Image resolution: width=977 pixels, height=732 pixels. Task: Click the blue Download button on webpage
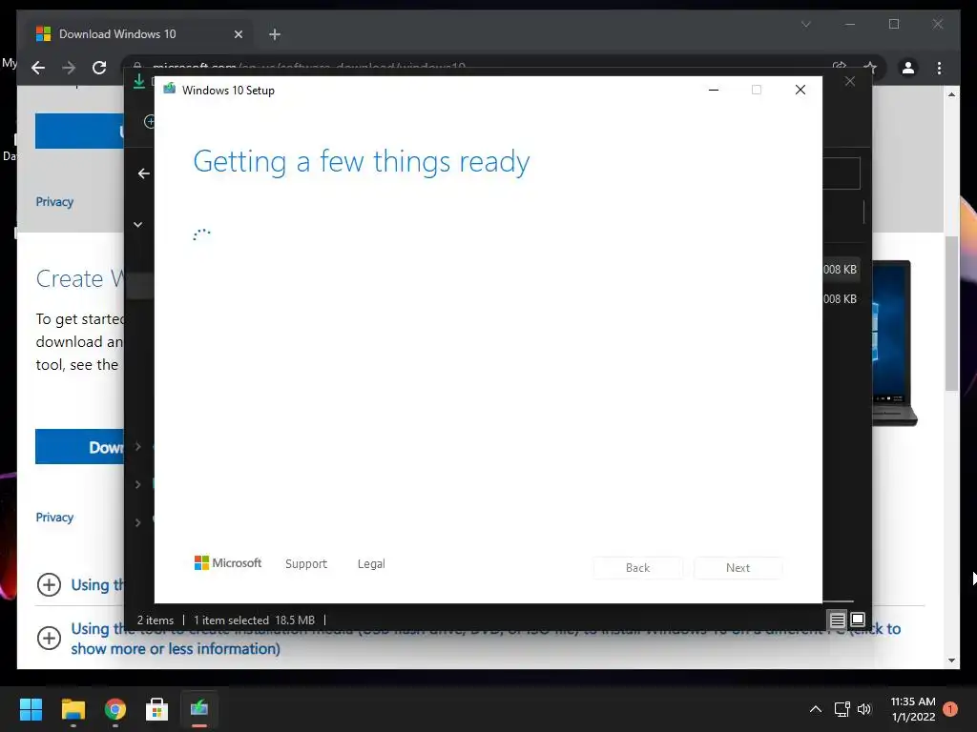tap(80, 447)
